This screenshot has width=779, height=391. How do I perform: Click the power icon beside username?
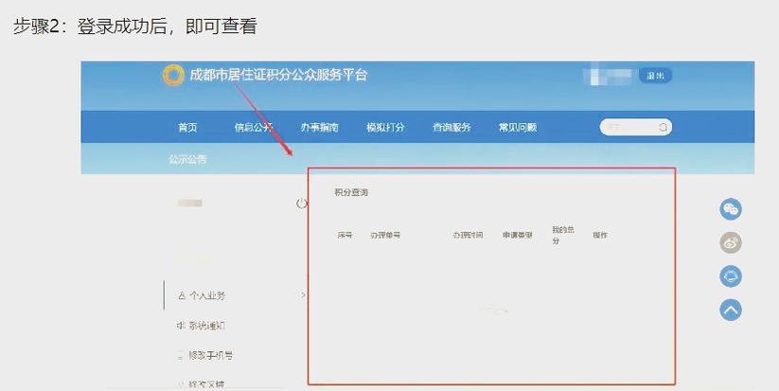tap(302, 204)
